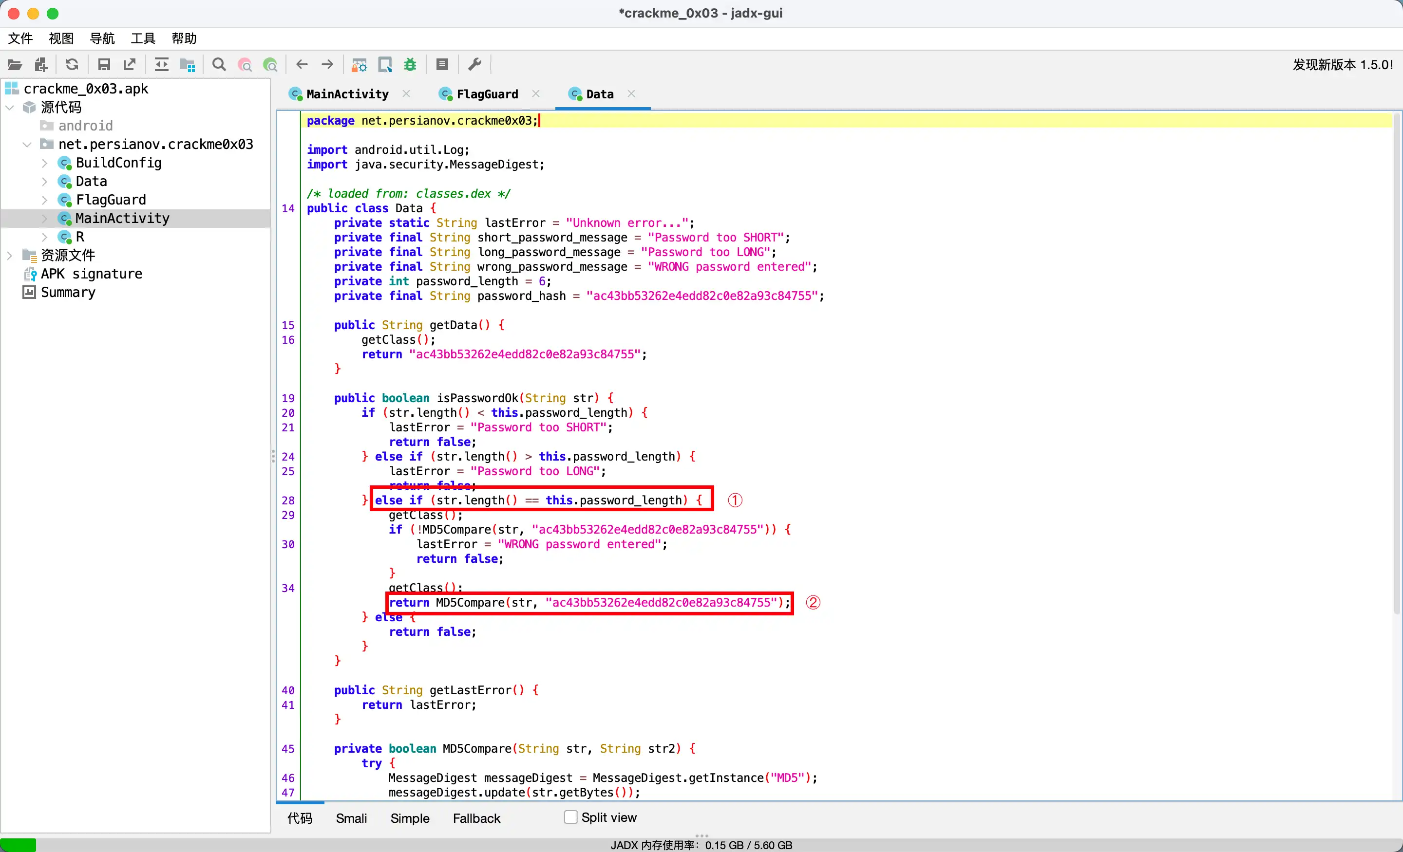The image size is (1403, 852).
Task: Open the 导航 menu
Action: pyautogui.click(x=102, y=38)
